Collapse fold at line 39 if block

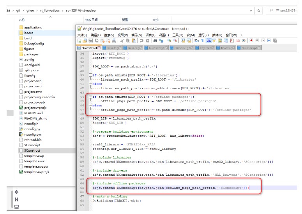(90, 75)
